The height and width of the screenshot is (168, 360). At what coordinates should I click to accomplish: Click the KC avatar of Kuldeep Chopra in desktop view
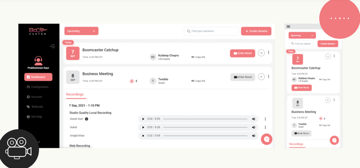[153, 57]
